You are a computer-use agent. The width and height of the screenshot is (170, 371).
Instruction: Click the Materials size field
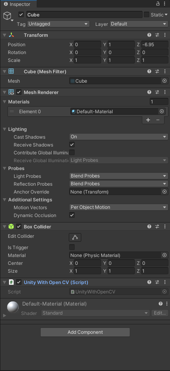pos(159,102)
